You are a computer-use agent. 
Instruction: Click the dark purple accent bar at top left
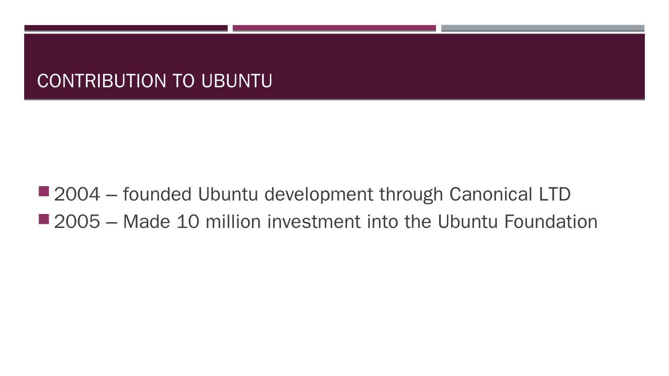point(126,28)
